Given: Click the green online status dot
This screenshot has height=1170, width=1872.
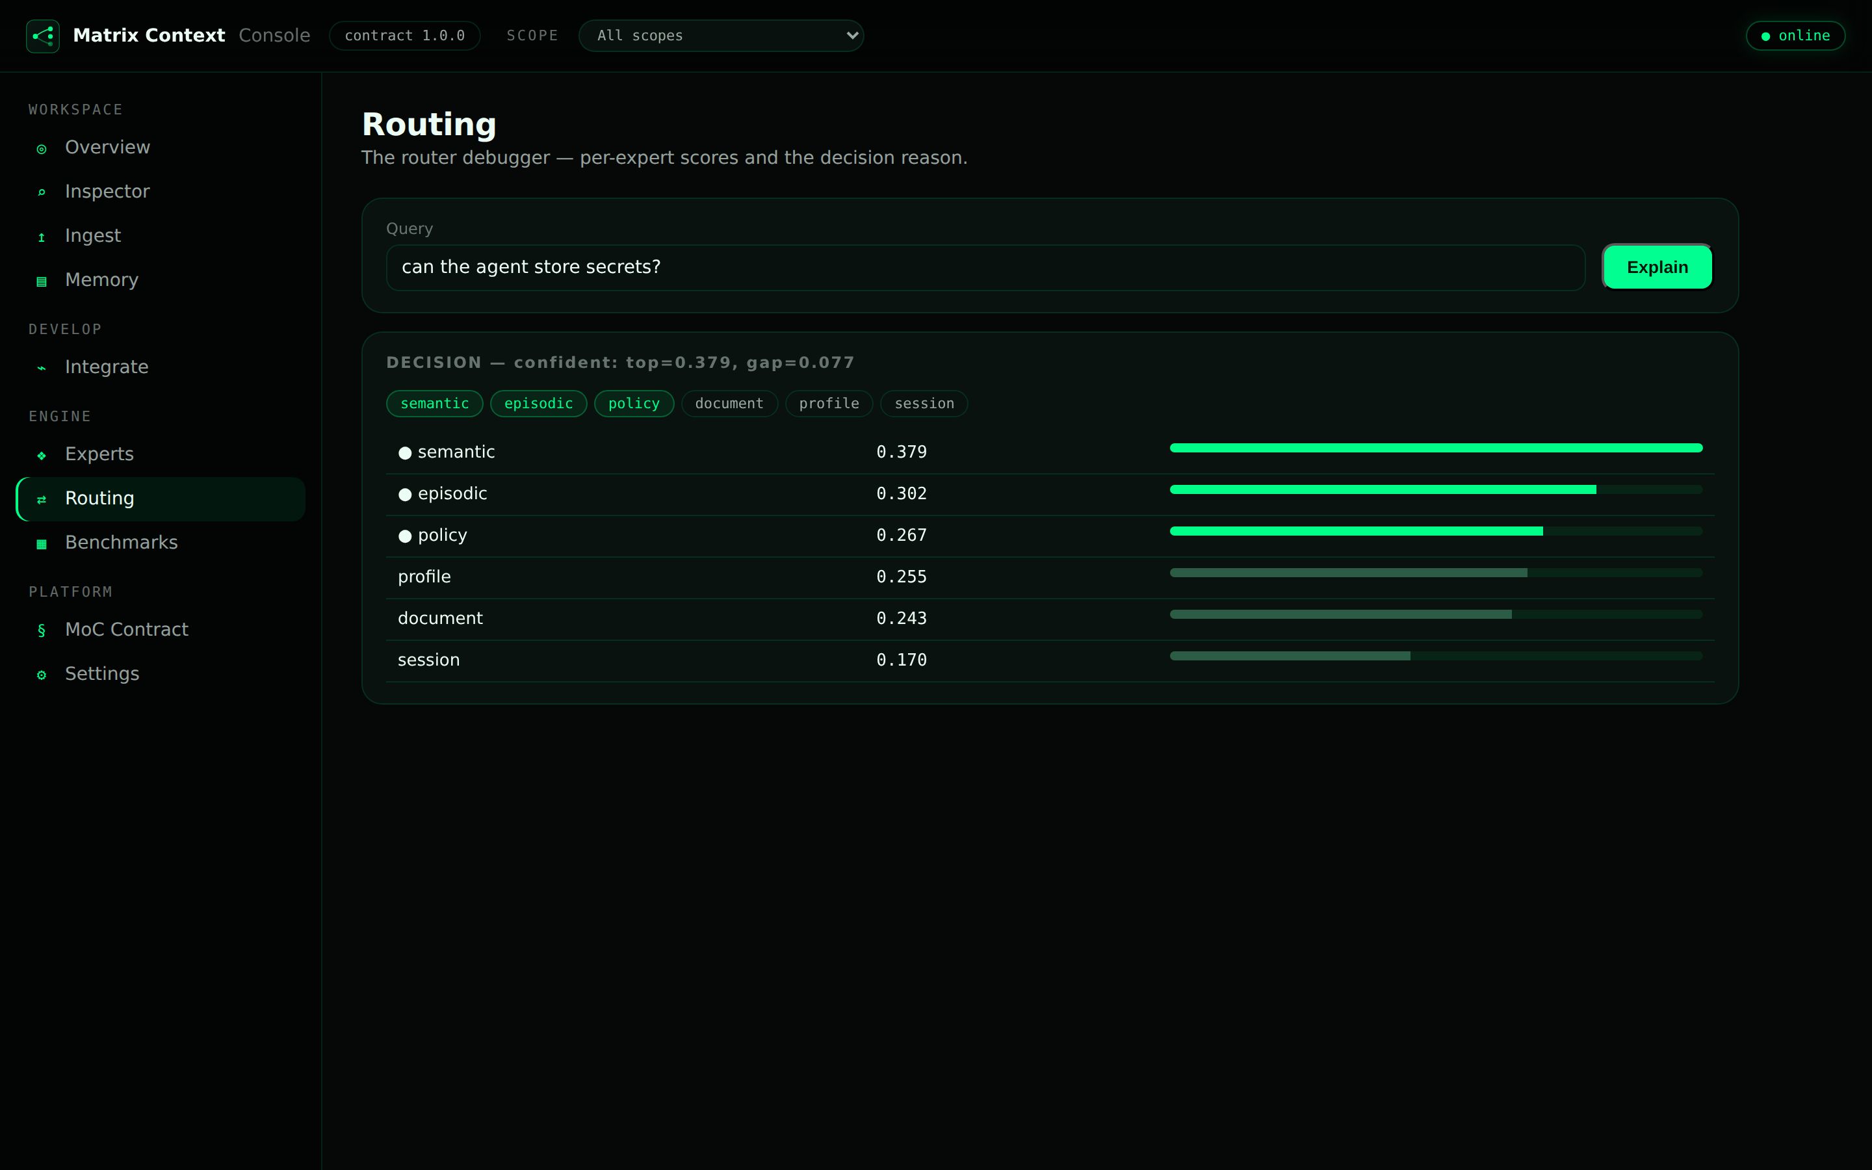Looking at the screenshot, I should pos(1765,36).
